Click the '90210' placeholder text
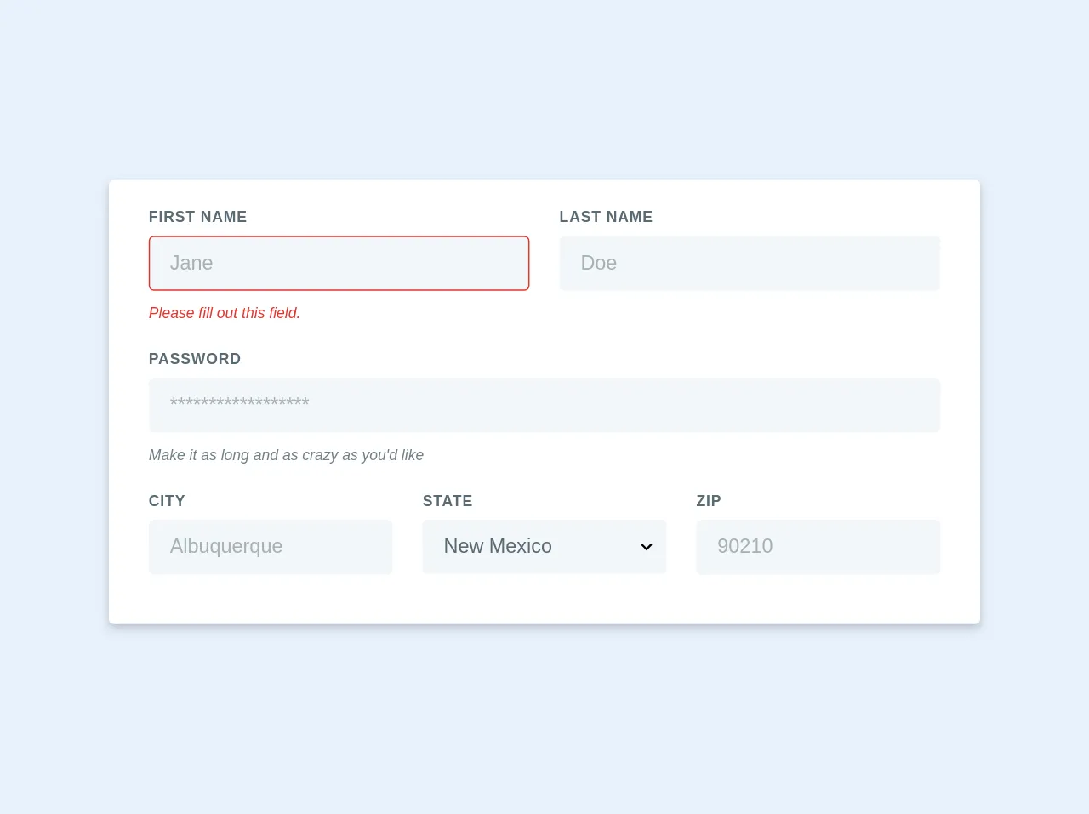 744,546
